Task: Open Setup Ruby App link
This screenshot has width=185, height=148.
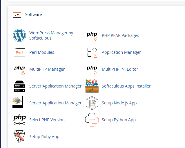Action: pos(44,137)
